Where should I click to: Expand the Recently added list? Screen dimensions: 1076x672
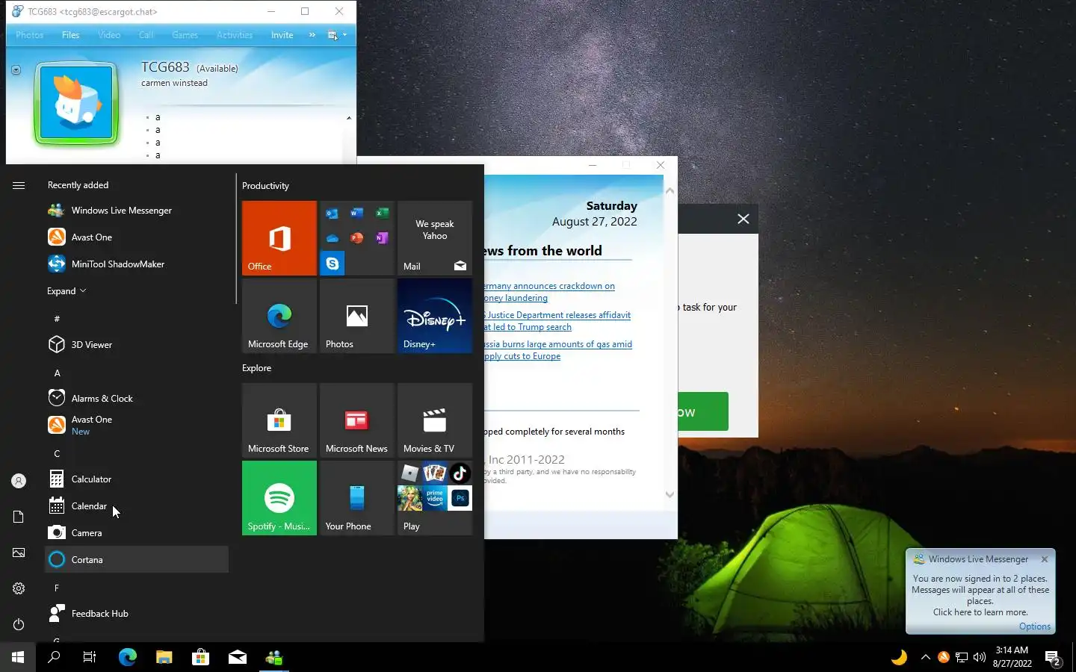coord(67,291)
